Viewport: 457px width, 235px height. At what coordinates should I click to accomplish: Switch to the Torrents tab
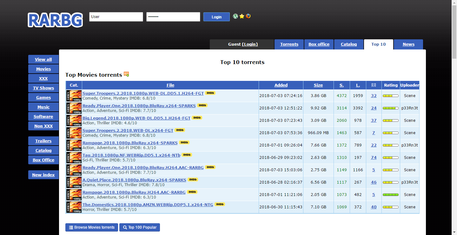(289, 44)
